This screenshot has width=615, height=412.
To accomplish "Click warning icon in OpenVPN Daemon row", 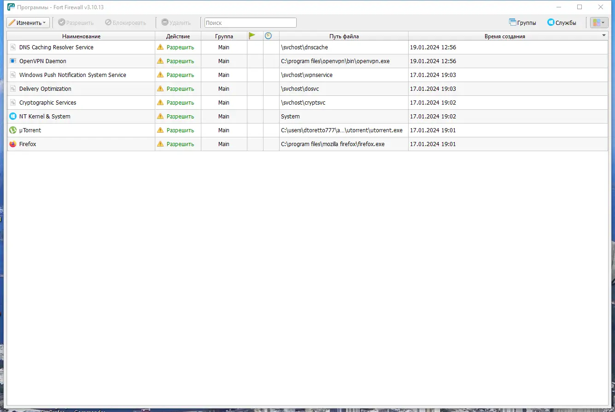I will [160, 61].
